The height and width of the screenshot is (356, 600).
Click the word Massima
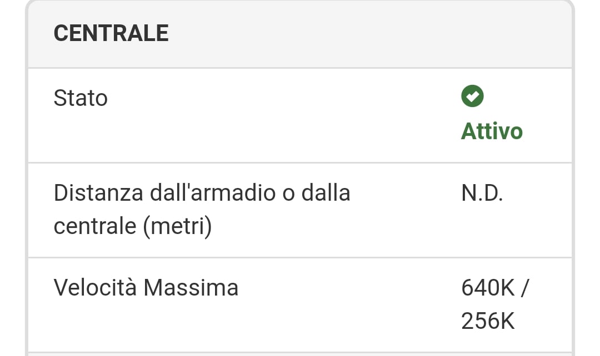click(x=191, y=288)
